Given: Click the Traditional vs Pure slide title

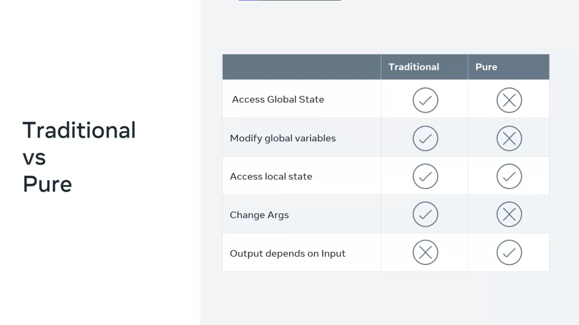Looking at the screenshot, I should click(79, 157).
